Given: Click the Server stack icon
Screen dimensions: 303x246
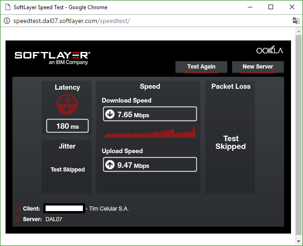Looking at the screenshot, I should point(18,219).
